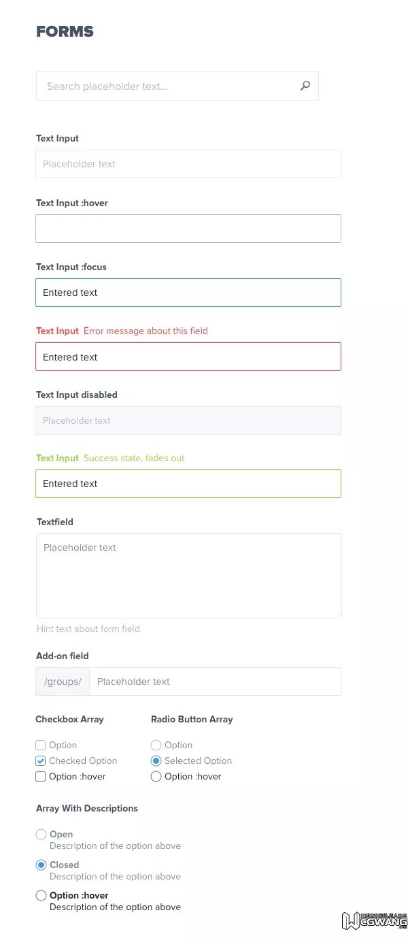This screenshot has width=408, height=938.
Task: Click the Add-on field after /groups/
Action: coord(215,682)
